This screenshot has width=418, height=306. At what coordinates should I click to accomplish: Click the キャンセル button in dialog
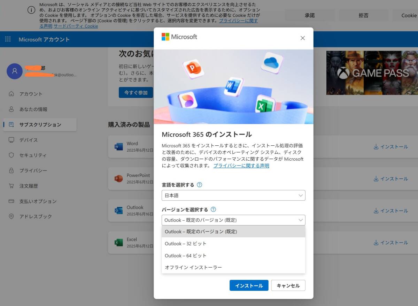point(288,285)
